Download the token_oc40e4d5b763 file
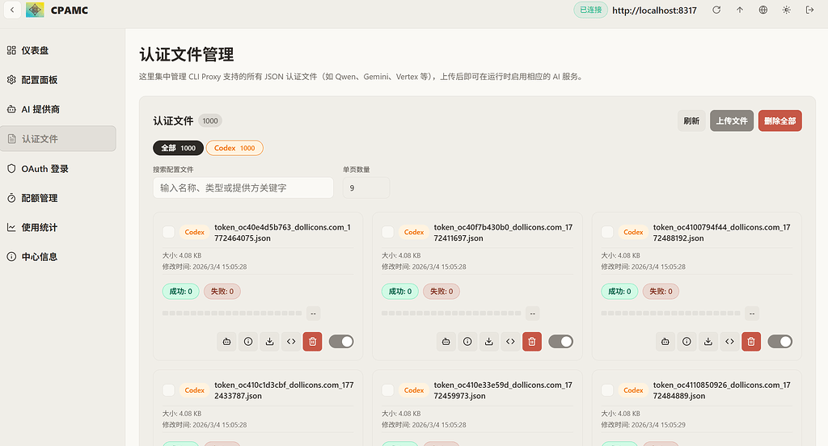 (x=269, y=342)
